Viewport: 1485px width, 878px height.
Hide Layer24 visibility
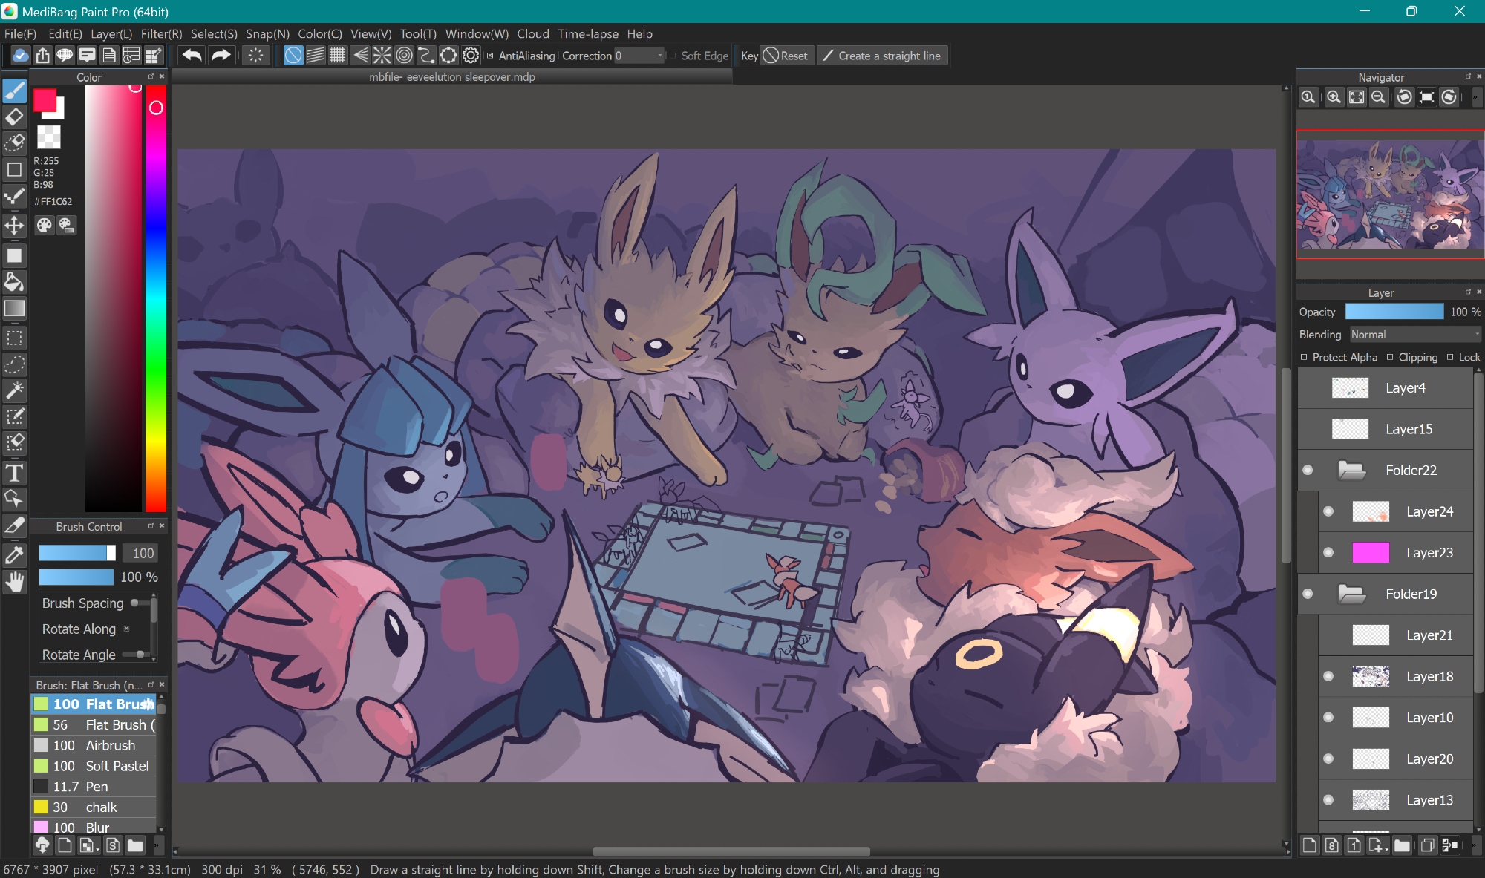click(1328, 511)
